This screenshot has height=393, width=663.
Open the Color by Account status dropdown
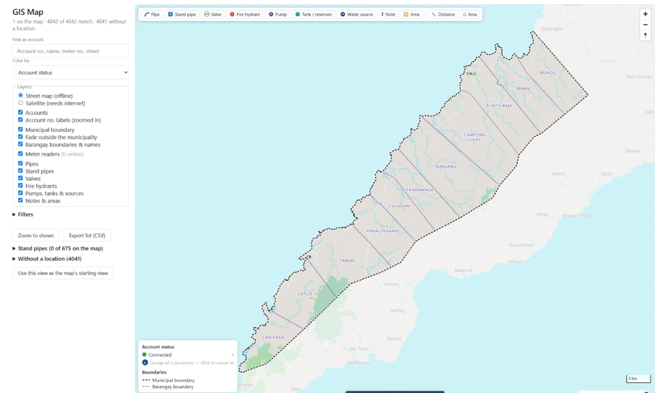click(71, 73)
